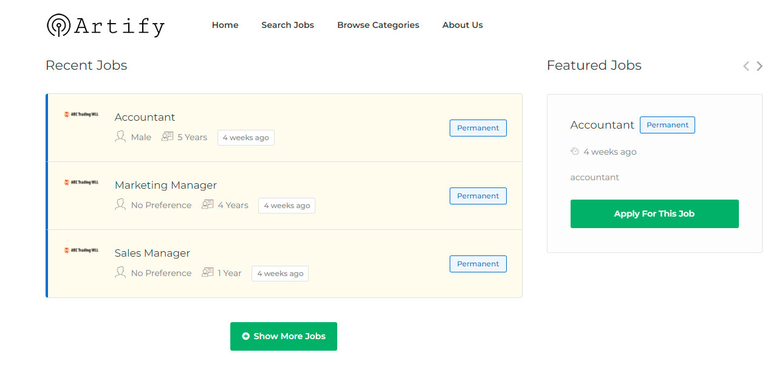This screenshot has height=381, width=779.
Task: Click the ABC Trading logo beside Sales Manager
Action: click(x=81, y=250)
